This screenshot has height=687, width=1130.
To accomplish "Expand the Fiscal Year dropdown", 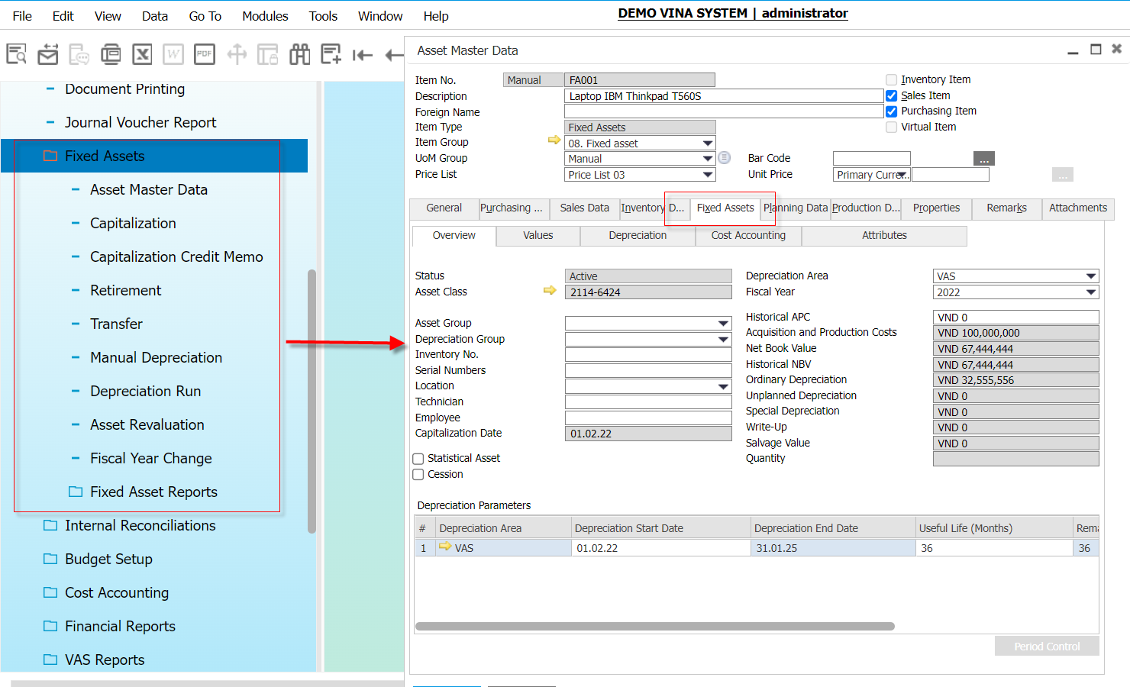I will 1090,292.
